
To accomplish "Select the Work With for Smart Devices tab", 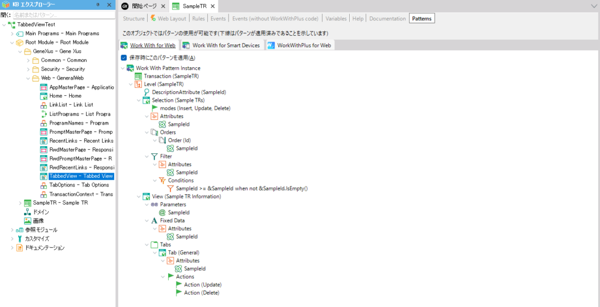I will 226,45.
